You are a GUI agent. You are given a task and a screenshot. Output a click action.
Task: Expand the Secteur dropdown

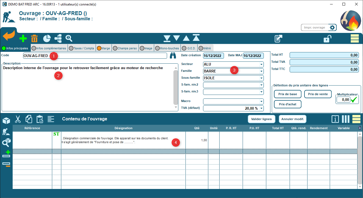[x=261, y=64]
